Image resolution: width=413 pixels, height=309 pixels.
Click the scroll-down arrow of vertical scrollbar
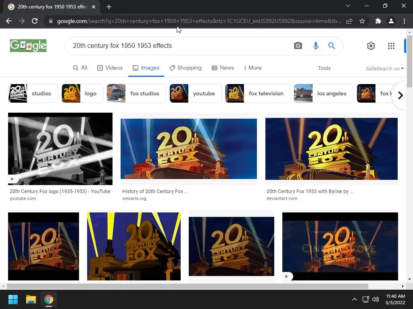(409, 279)
